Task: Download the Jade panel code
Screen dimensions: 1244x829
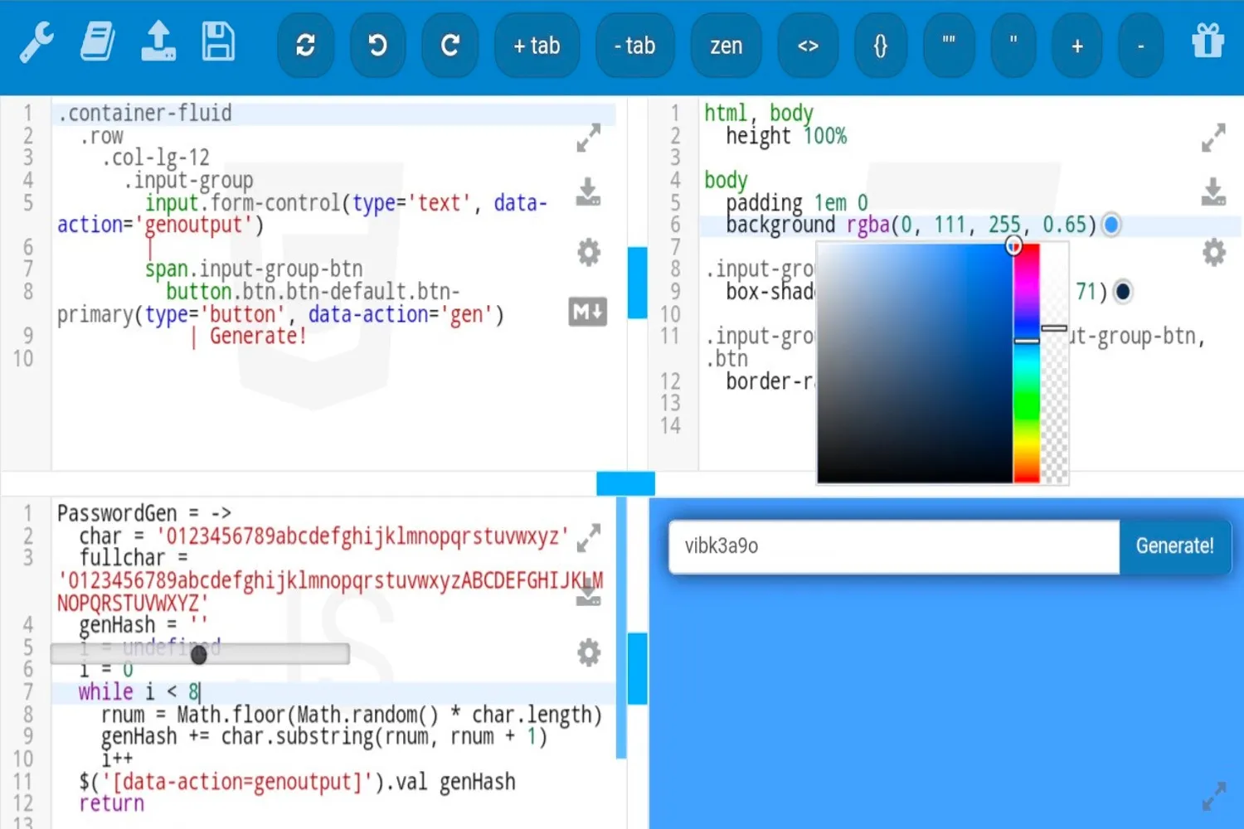Action: click(x=588, y=192)
